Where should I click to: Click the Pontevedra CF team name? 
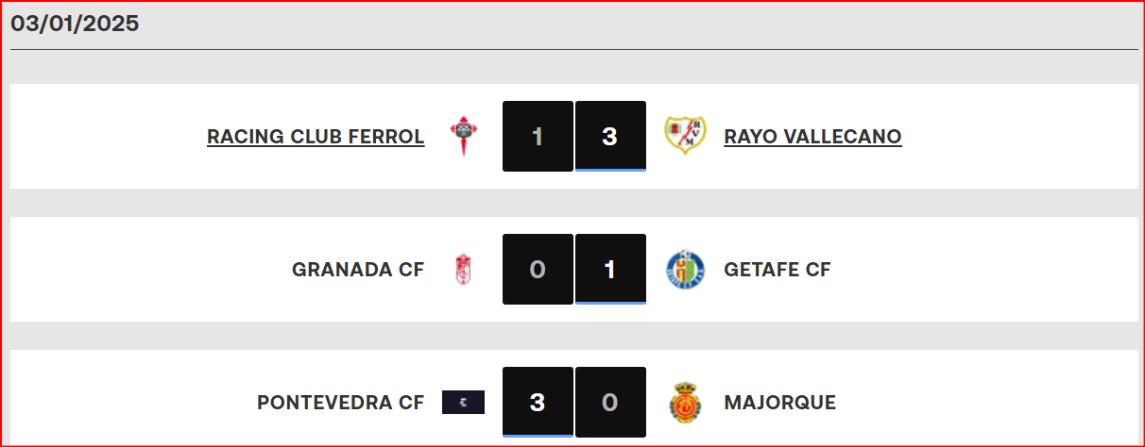click(340, 403)
